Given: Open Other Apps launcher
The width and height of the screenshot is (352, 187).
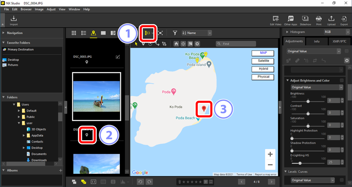Looking at the screenshot, I should (291, 21).
